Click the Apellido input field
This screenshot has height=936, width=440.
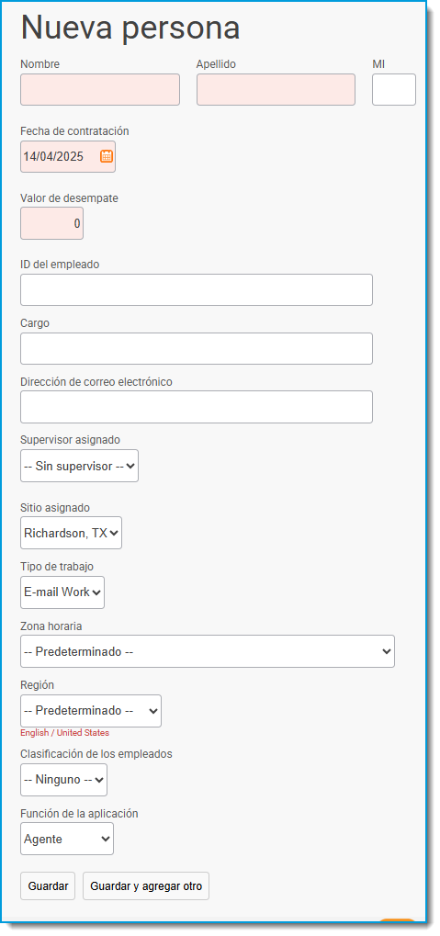pyautogui.click(x=276, y=89)
